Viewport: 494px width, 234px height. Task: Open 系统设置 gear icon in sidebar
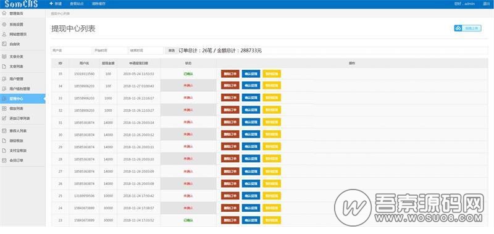click(4, 24)
